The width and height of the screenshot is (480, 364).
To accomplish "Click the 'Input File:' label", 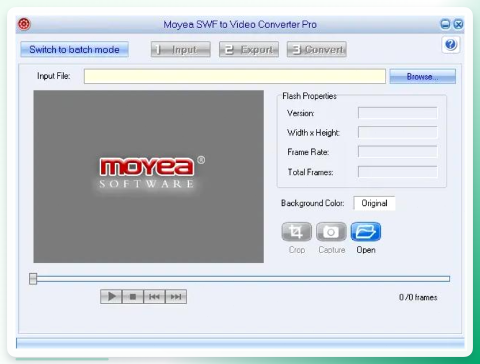I will [54, 76].
